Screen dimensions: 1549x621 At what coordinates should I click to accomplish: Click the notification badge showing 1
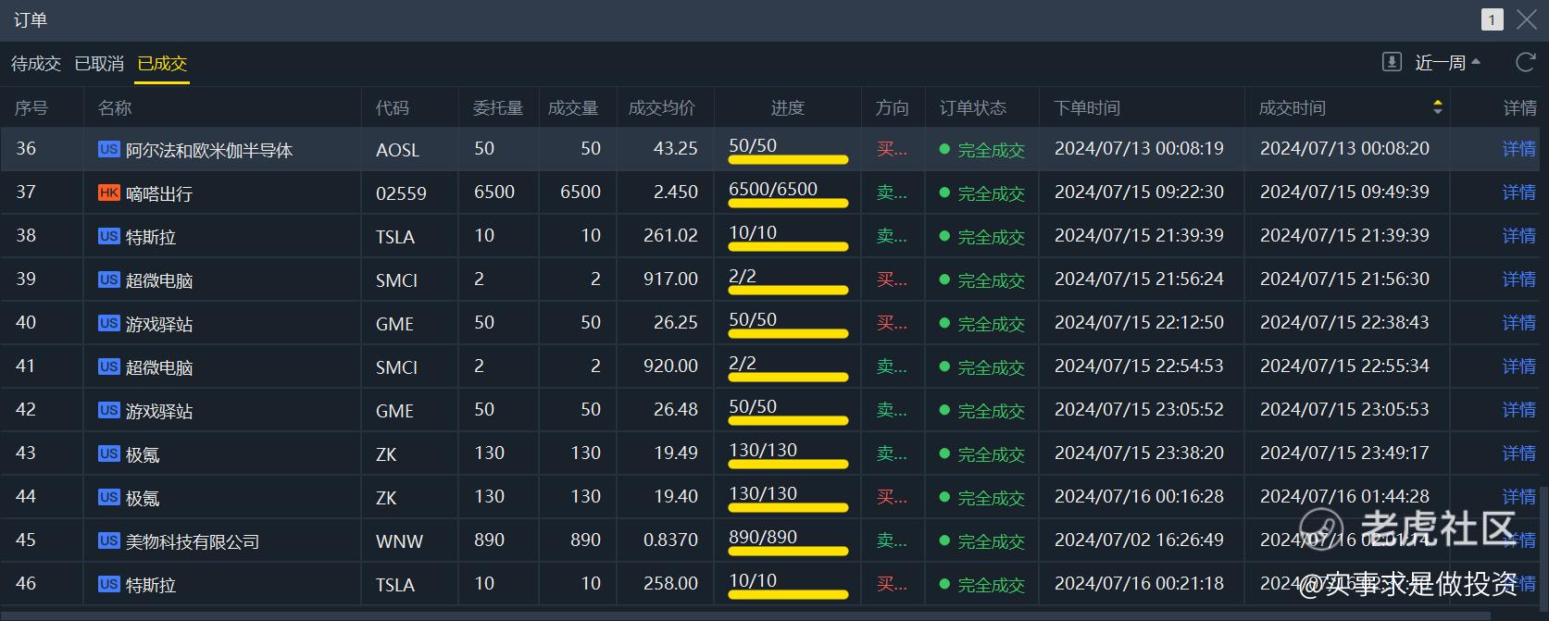tap(1492, 19)
